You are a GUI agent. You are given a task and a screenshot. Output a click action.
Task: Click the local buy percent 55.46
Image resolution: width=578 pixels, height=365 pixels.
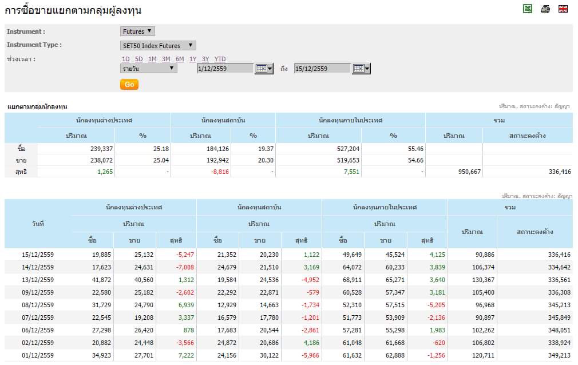[415, 149]
